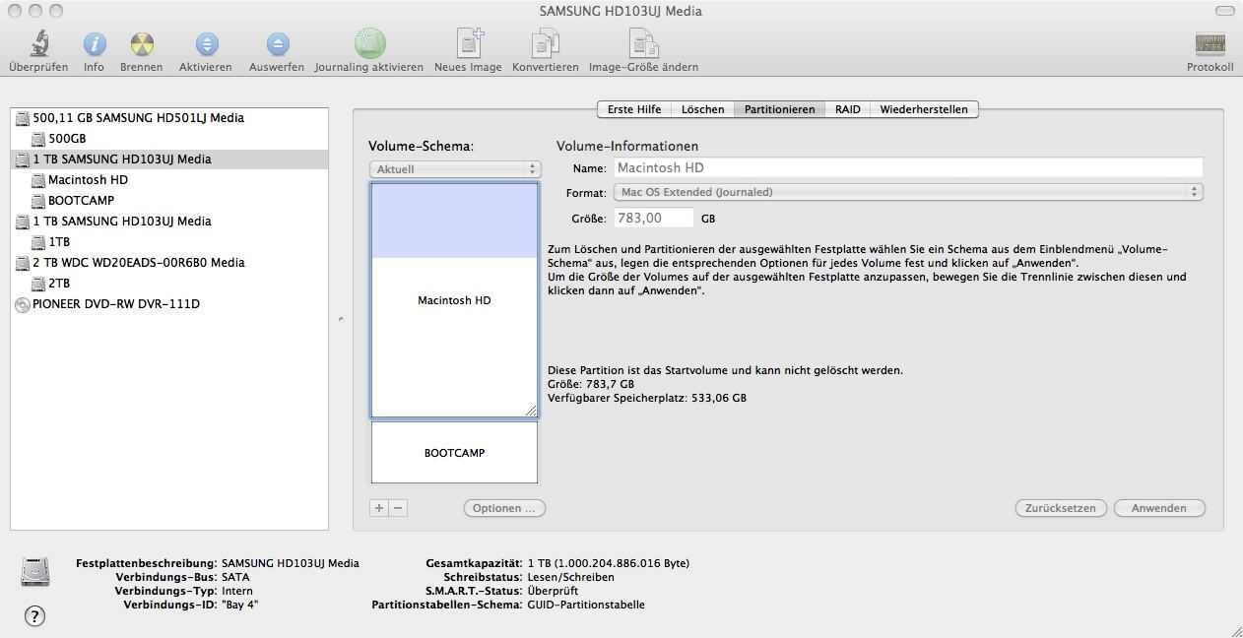
Task: Click the Gesamtkapazität value 1 TB (1.000.204.886.016 Byte)
Action: coord(609,563)
